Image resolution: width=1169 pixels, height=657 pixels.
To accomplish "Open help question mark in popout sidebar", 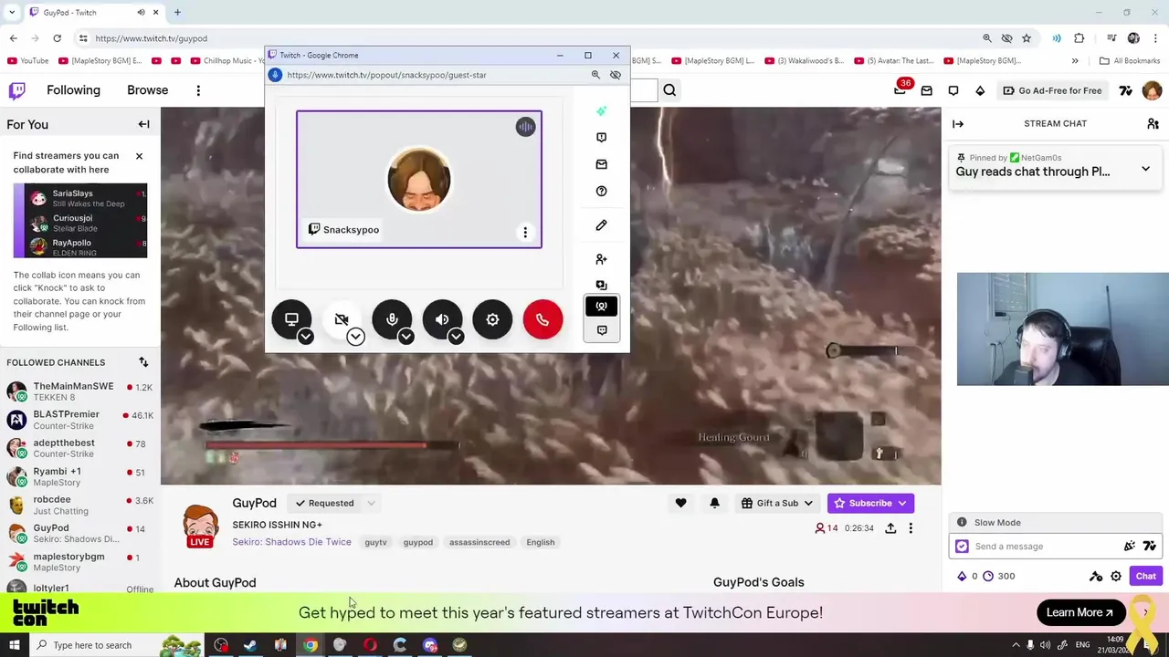I will point(601,192).
